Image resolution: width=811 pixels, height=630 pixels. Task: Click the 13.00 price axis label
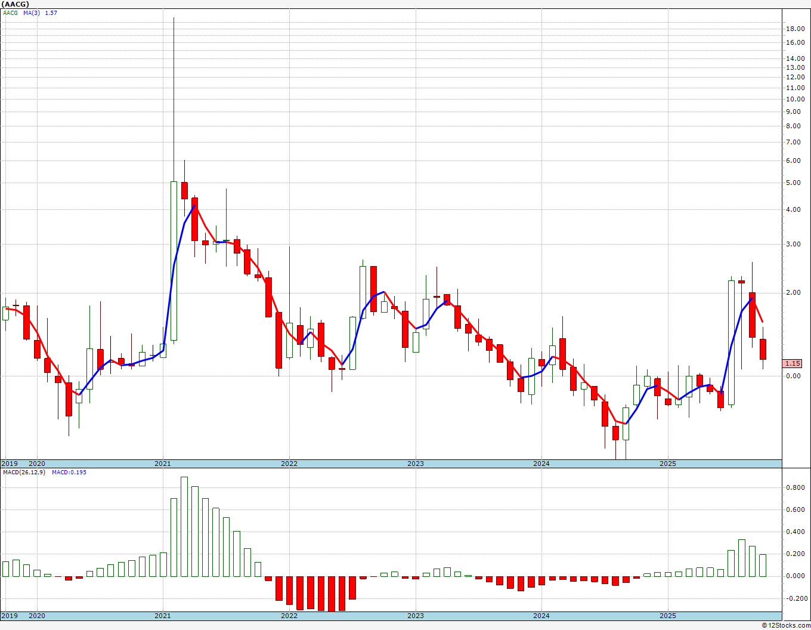point(794,67)
